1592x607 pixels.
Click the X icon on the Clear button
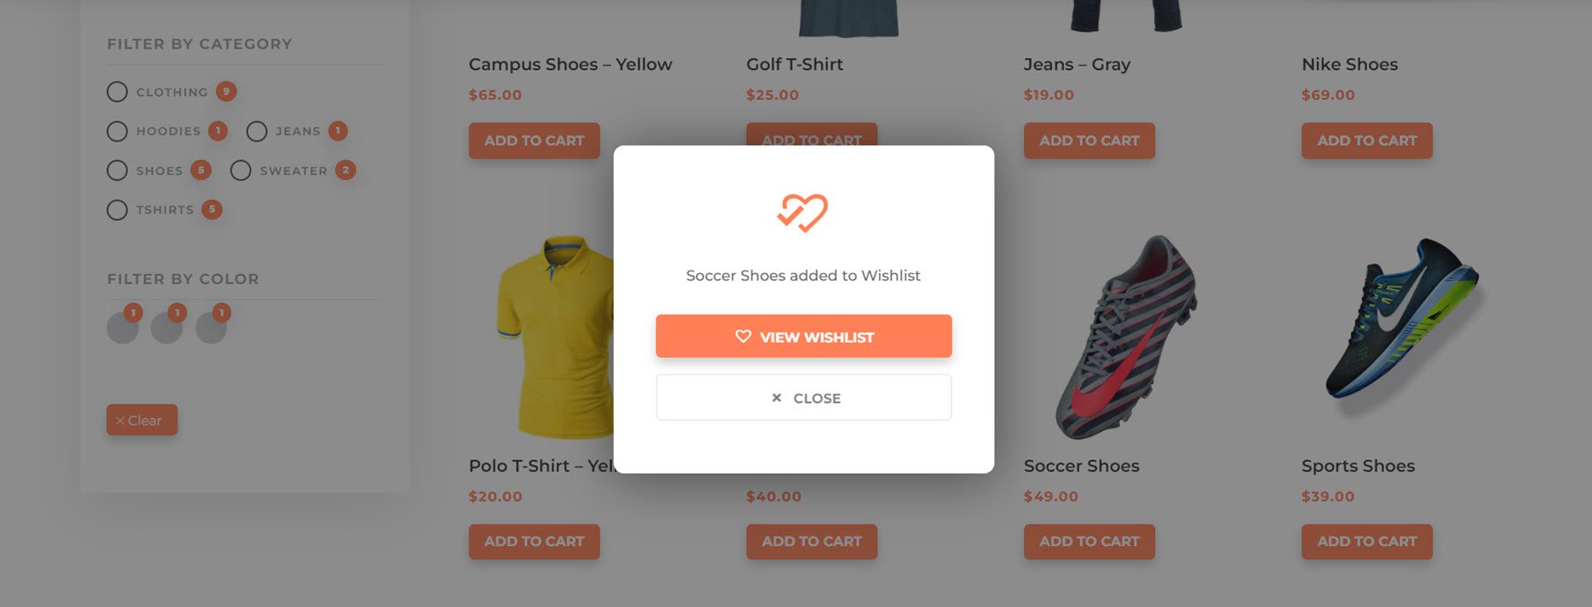[121, 421]
